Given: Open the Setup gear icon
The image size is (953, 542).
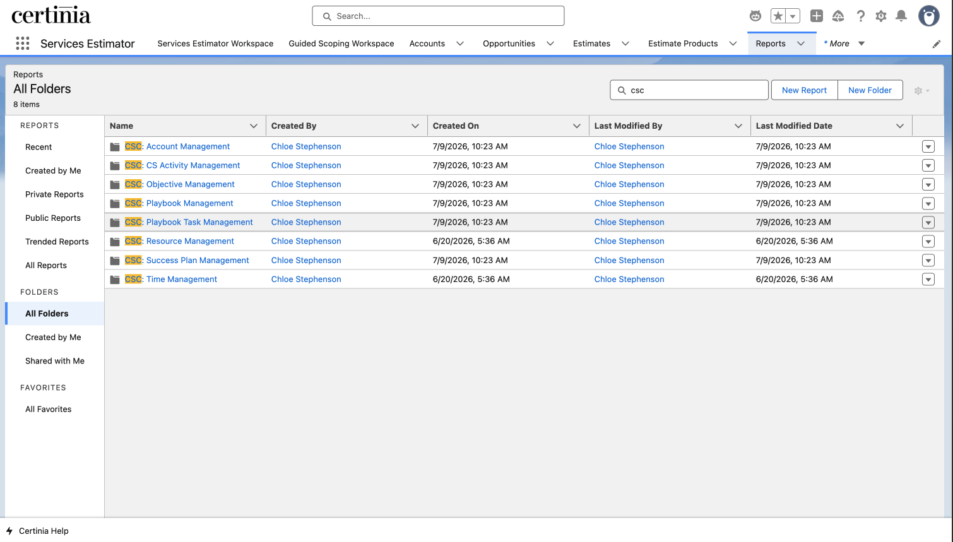Looking at the screenshot, I should (881, 16).
